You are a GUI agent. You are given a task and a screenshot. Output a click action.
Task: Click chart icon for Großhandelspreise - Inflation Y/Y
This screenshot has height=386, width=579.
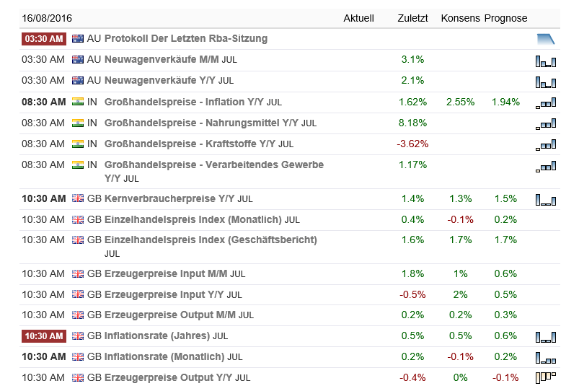coord(545,103)
